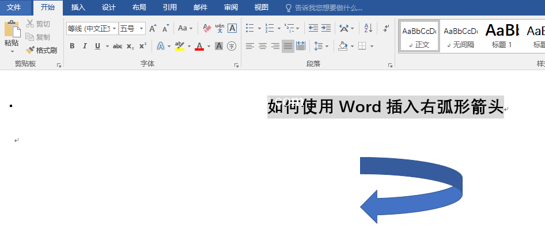Toggle bold formatting
545x233 pixels.
coord(72,46)
